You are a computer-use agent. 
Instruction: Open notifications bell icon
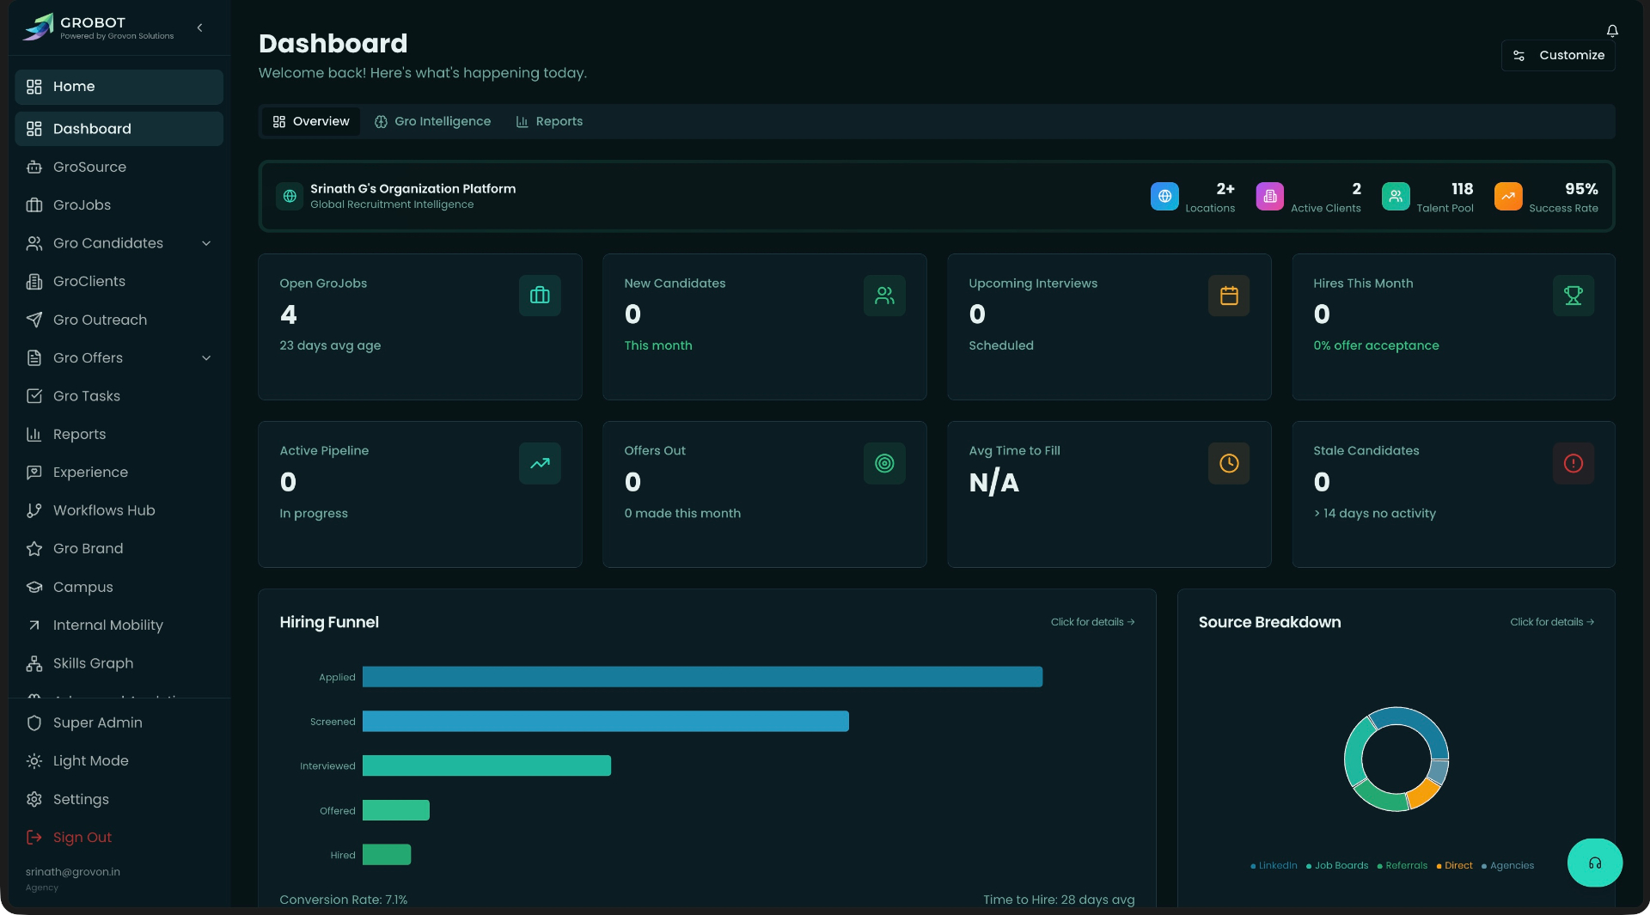click(x=1612, y=31)
